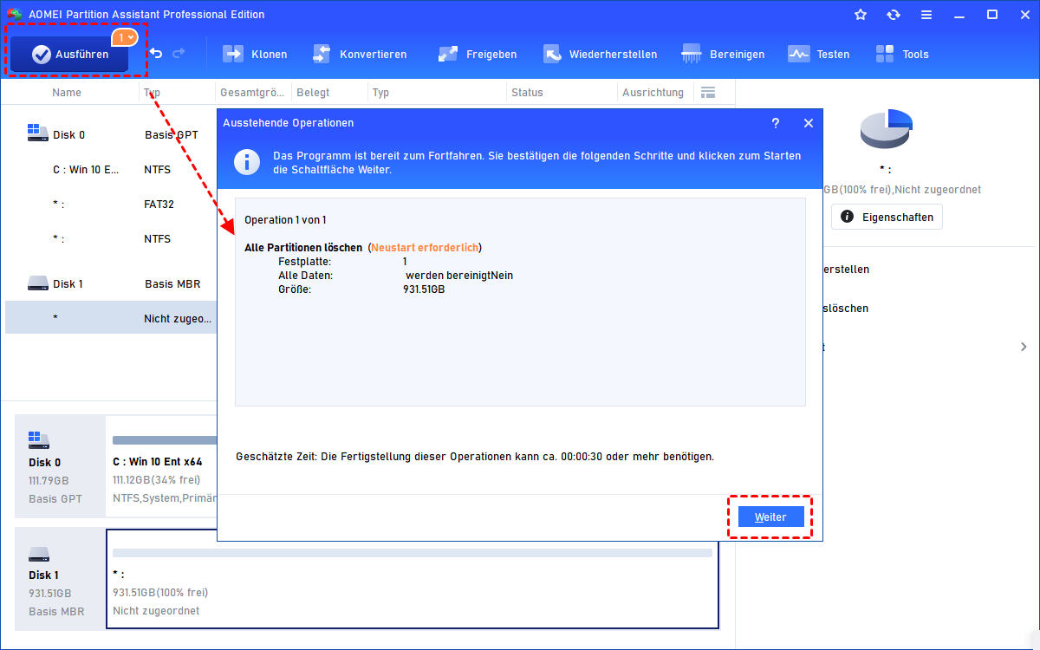Click the Ausführen apply button

[69, 55]
